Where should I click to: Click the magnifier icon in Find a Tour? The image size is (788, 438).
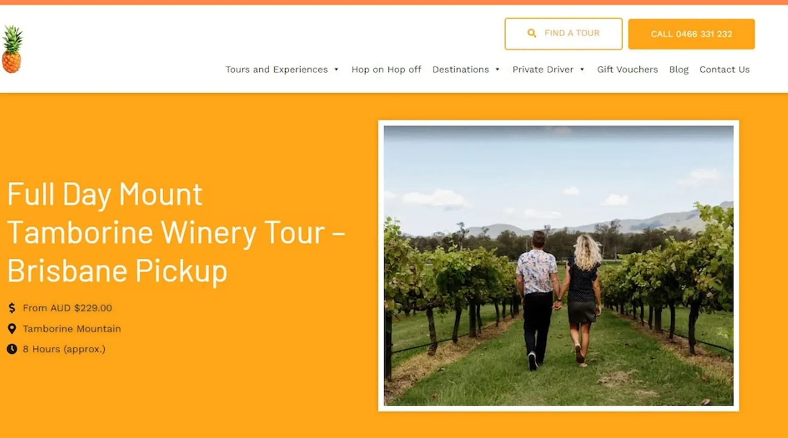coord(531,33)
